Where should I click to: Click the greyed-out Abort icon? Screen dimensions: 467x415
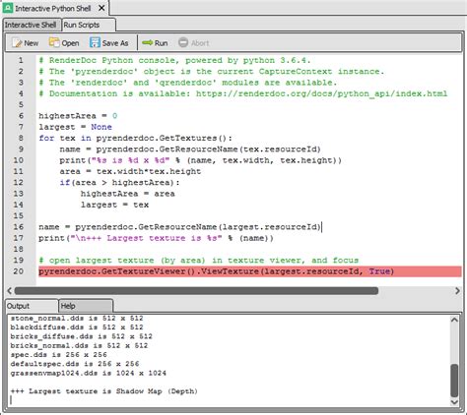(x=183, y=42)
